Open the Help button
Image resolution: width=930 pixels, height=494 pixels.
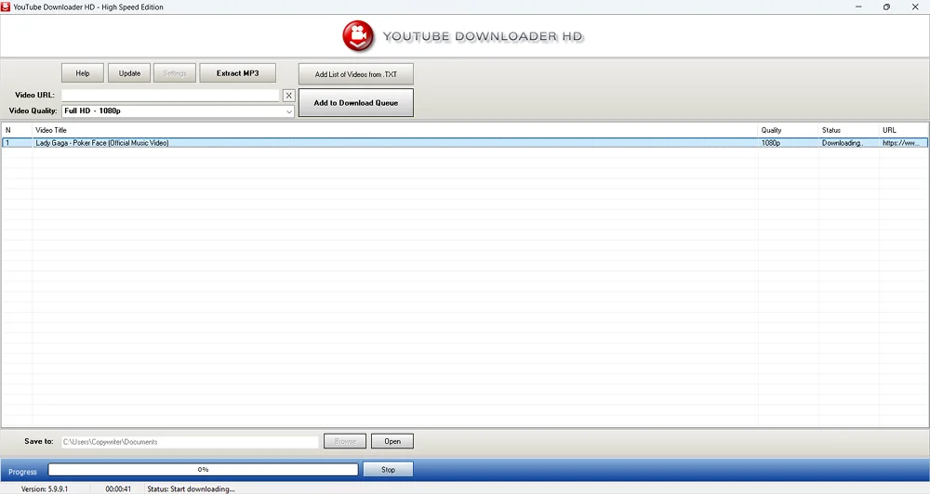[83, 73]
